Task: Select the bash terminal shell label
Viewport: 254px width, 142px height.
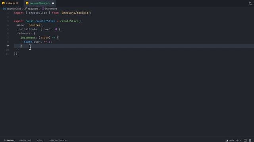Action: pos(230,140)
